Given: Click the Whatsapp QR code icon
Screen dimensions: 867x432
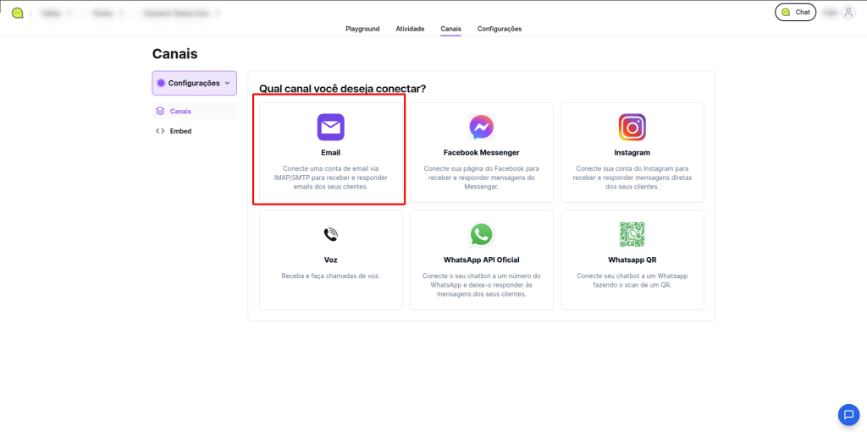Looking at the screenshot, I should pos(632,235).
